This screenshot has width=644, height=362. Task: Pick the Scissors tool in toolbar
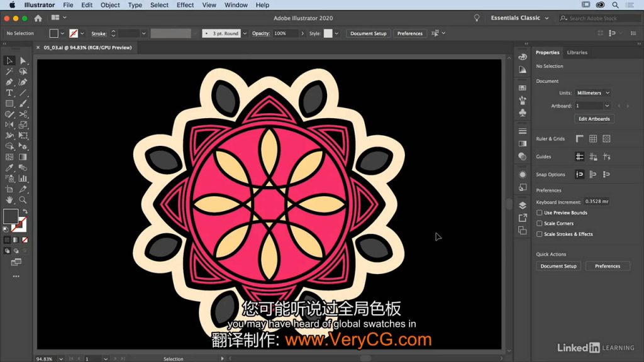pos(23,114)
